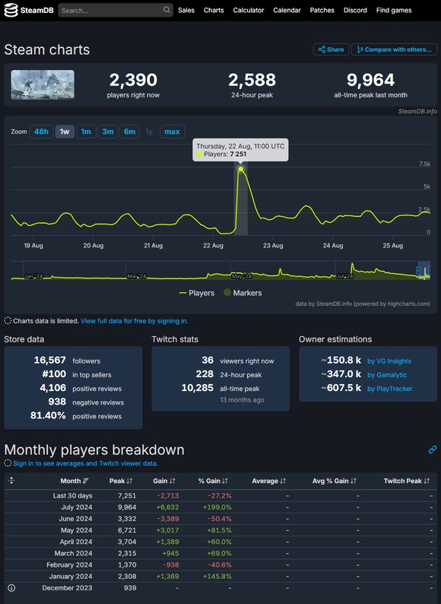Click the Monthly breakdown permalink chain icon
Viewport: 441px width, 604px height.
433,450
